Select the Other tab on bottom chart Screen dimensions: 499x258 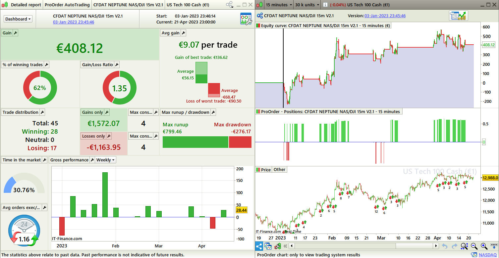coord(279,170)
